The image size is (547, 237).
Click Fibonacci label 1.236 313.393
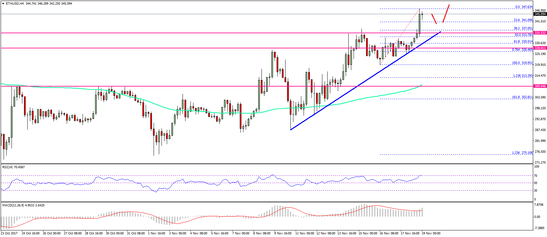tap(523, 76)
